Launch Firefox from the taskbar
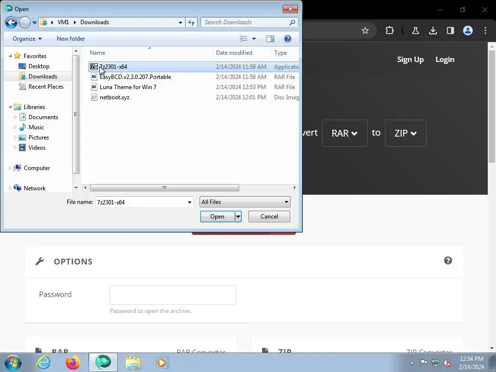Screen dimensions: 496x372 [73, 362]
